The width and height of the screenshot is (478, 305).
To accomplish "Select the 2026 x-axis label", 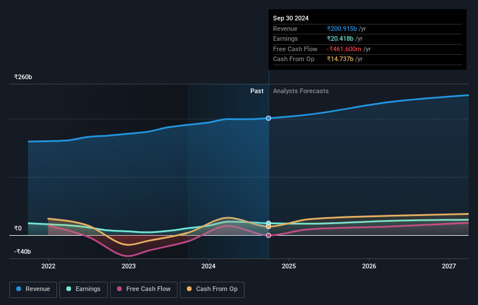I will [x=369, y=267].
